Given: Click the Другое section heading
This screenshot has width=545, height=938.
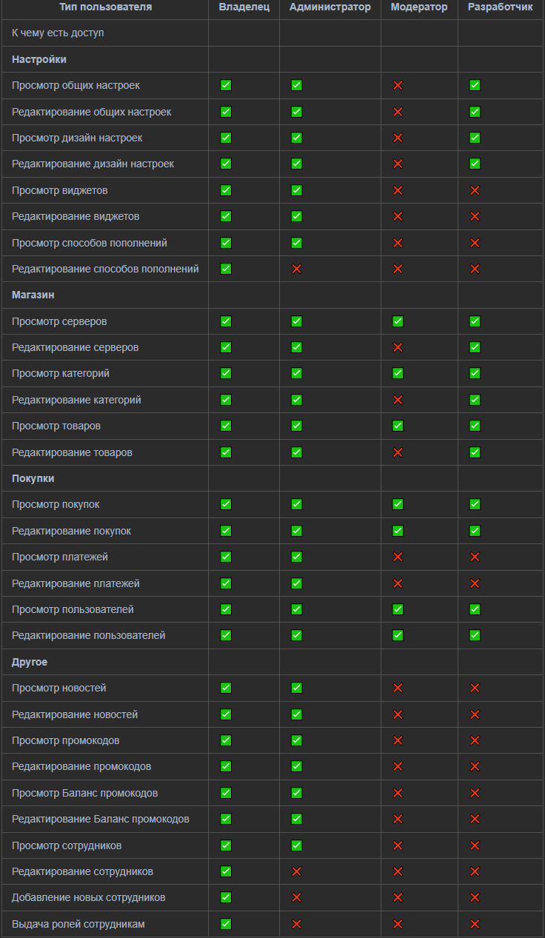Looking at the screenshot, I should 30,662.
